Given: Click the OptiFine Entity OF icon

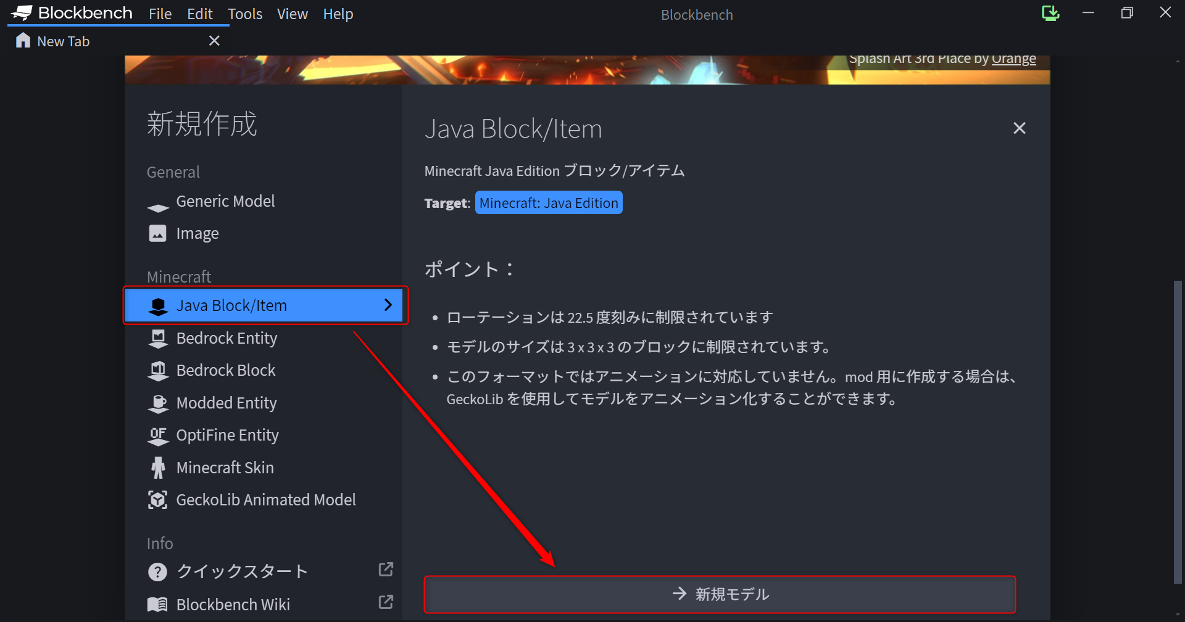Looking at the screenshot, I should [x=159, y=434].
